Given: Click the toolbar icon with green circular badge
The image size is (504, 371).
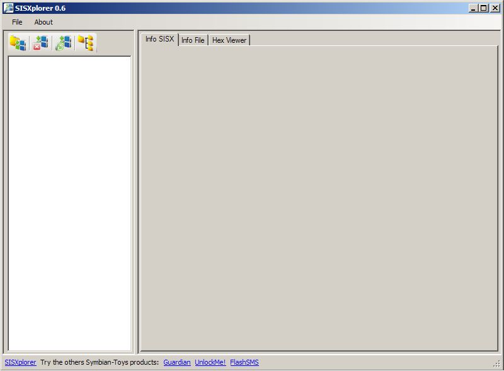Looking at the screenshot, I should point(64,43).
